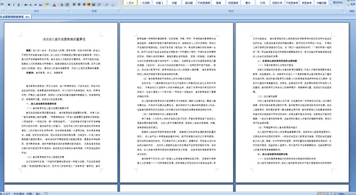Open the line spacing dropdown
Viewport: 356px width, 195px height.
tap(100, 5)
